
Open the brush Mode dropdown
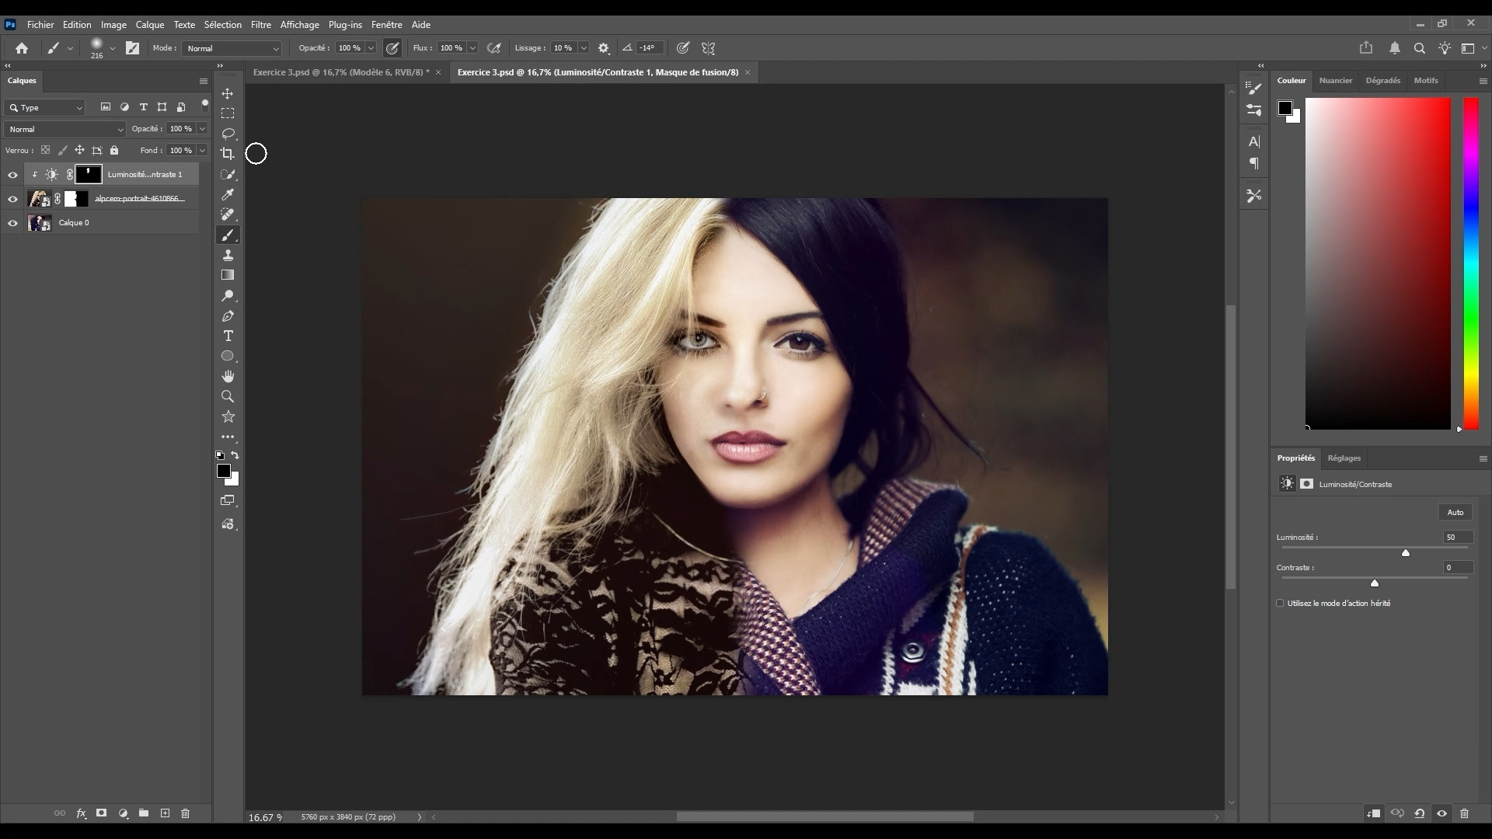232,48
